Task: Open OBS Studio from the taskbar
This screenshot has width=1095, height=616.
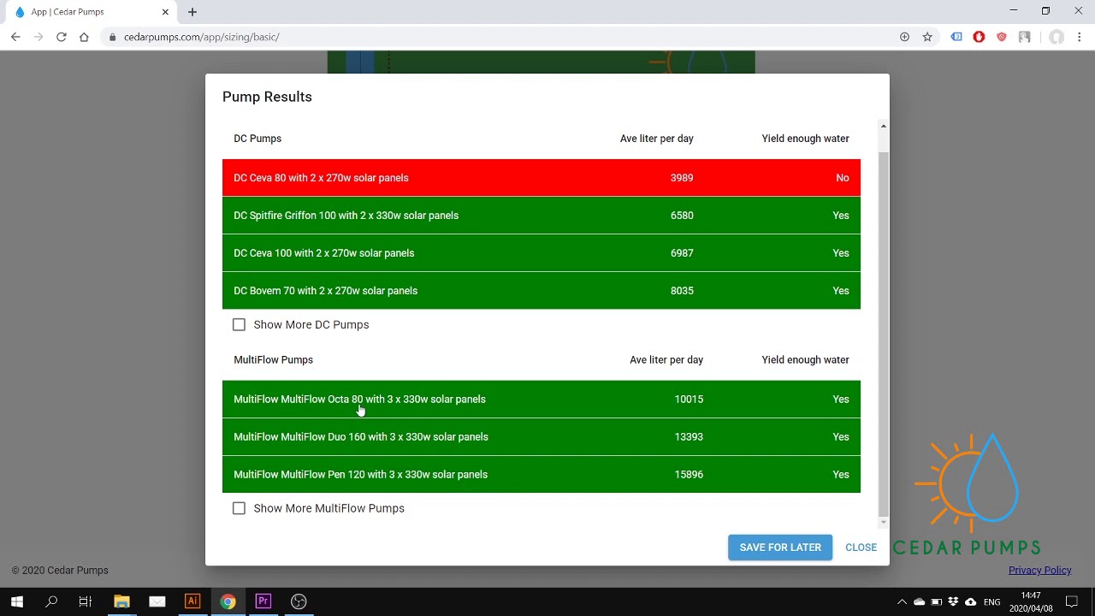Action: pos(299,601)
